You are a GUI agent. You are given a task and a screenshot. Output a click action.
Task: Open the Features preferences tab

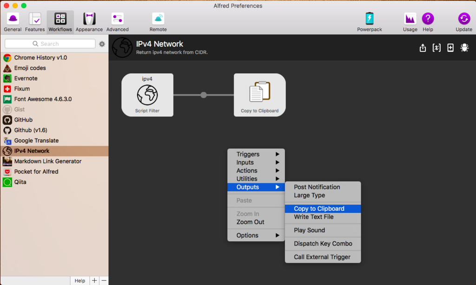click(x=35, y=22)
